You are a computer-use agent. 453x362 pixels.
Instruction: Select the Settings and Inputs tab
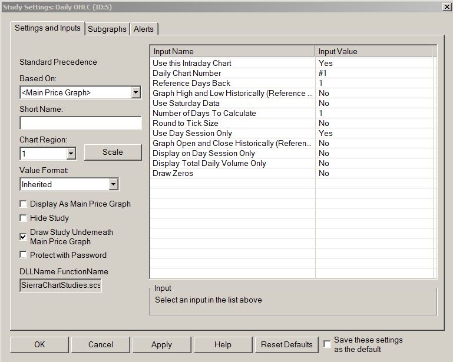[48, 28]
